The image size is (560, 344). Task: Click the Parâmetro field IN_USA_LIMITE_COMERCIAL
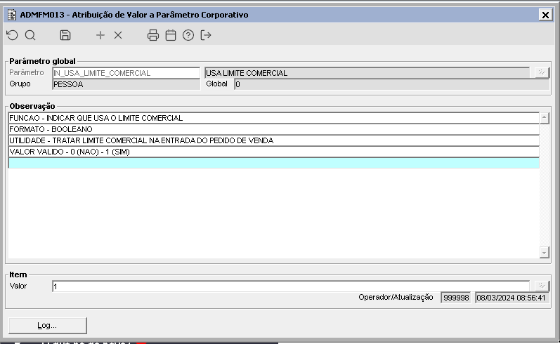tap(126, 73)
